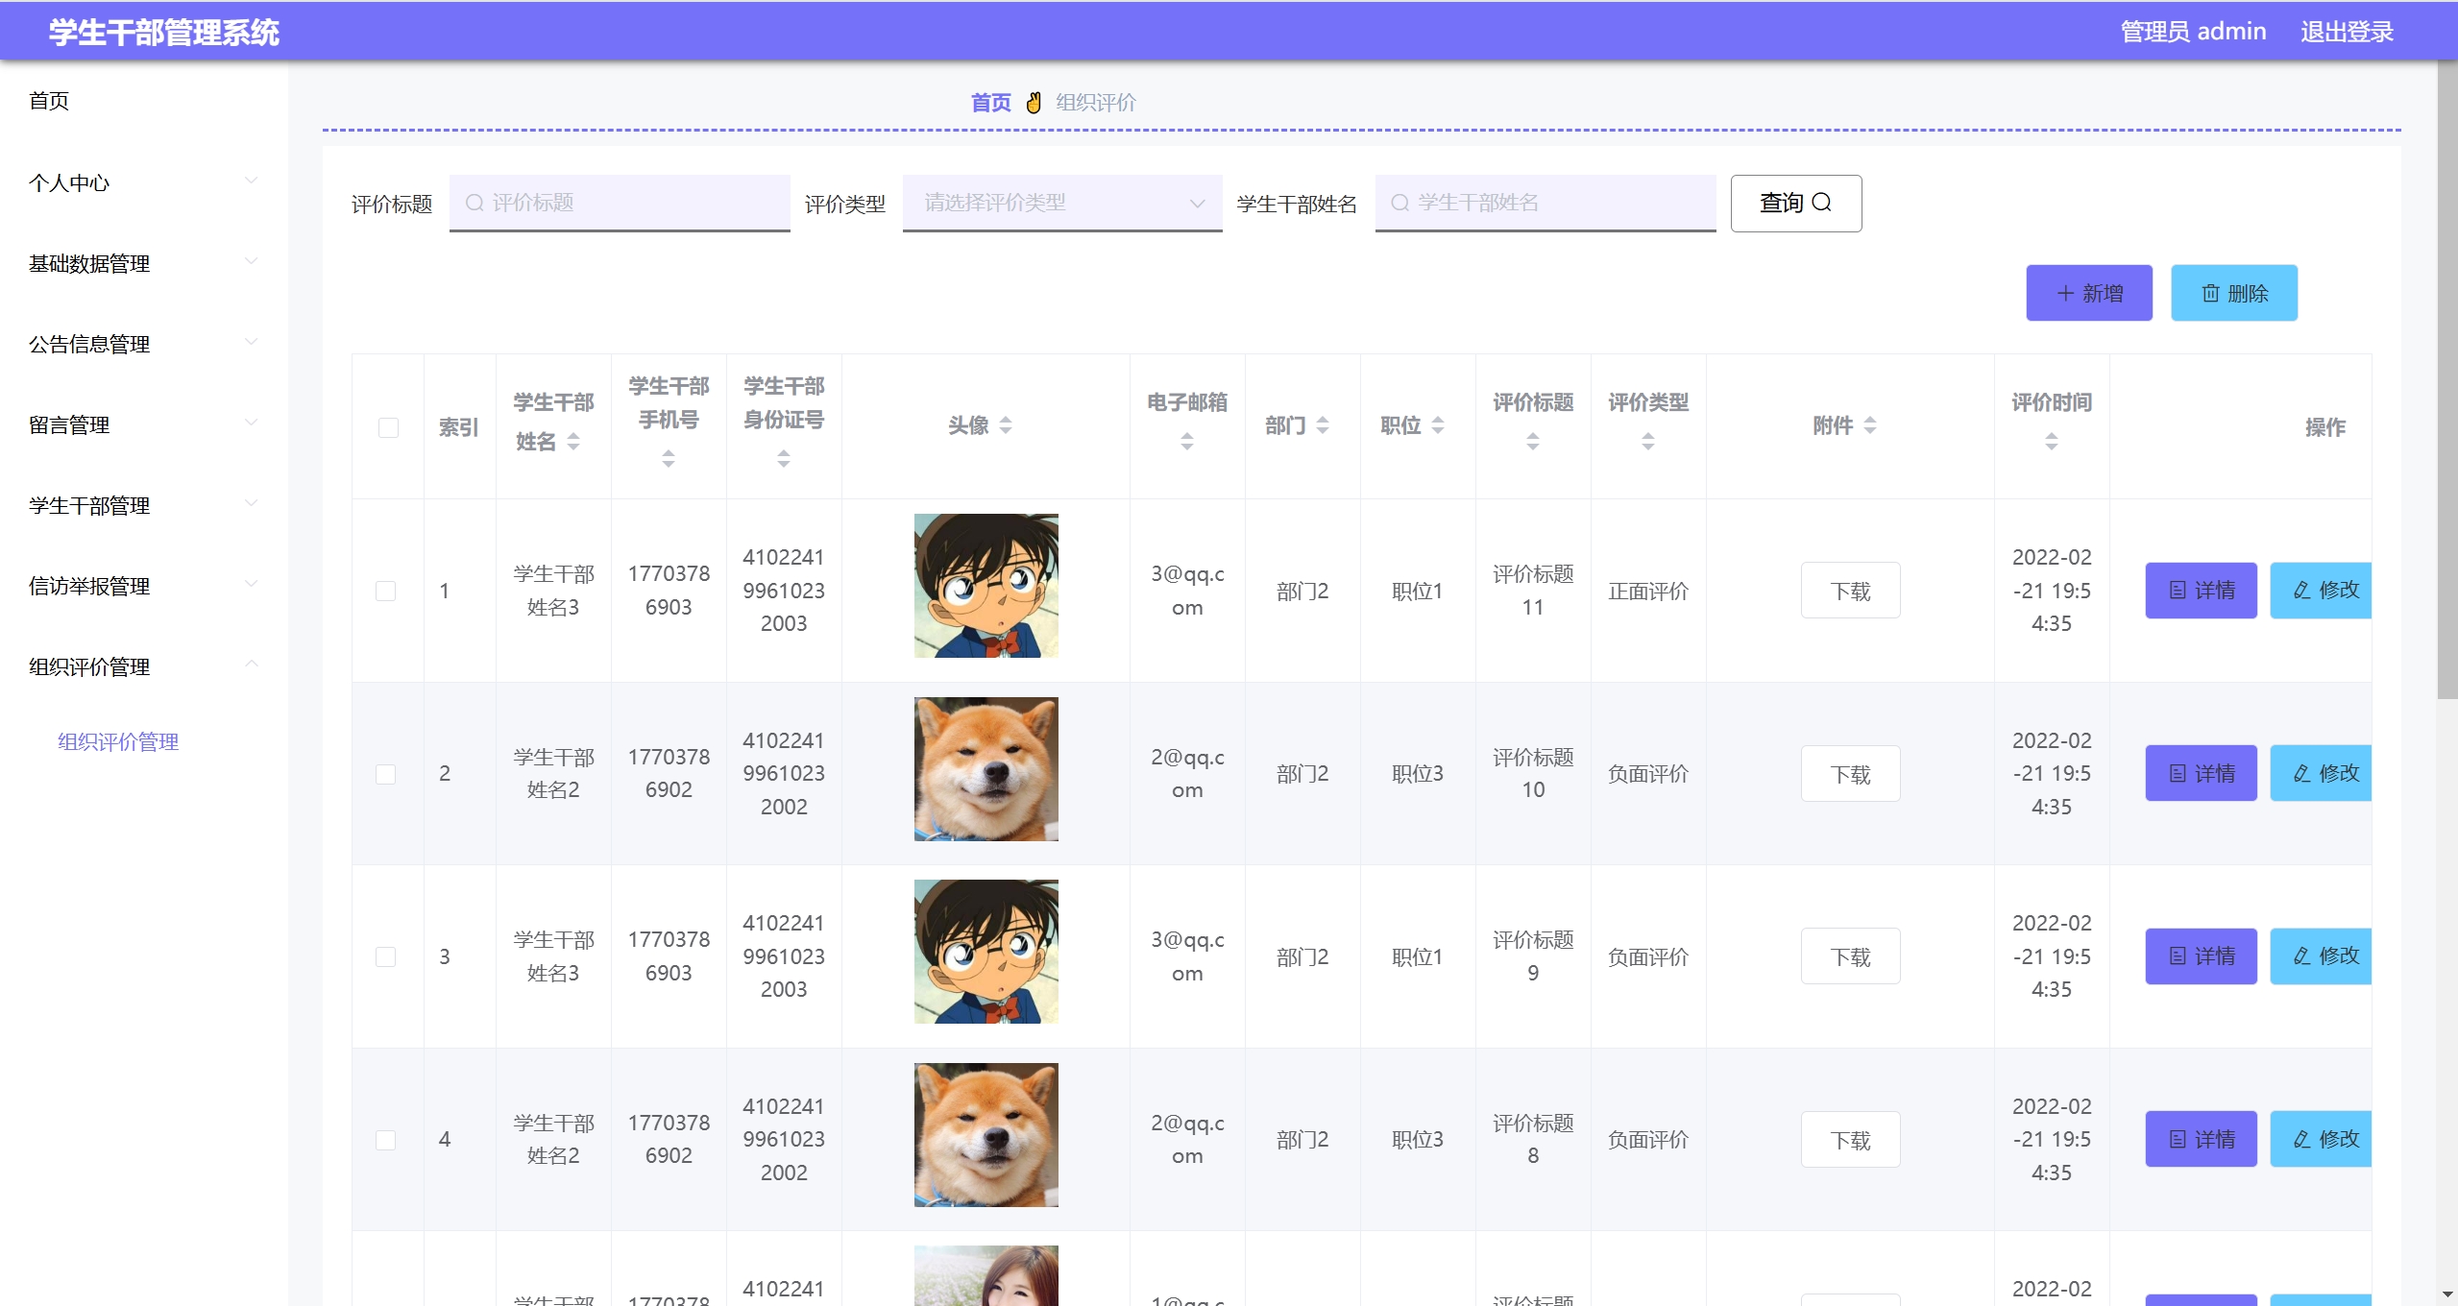Image resolution: width=2458 pixels, height=1306 pixels.
Task: Check the row 3 checkbox
Action: (x=386, y=956)
